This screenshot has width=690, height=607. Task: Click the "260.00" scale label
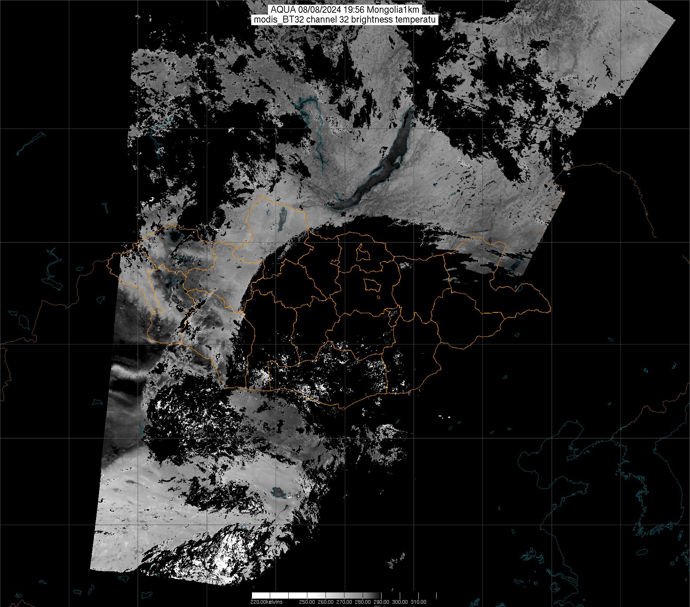click(x=325, y=602)
